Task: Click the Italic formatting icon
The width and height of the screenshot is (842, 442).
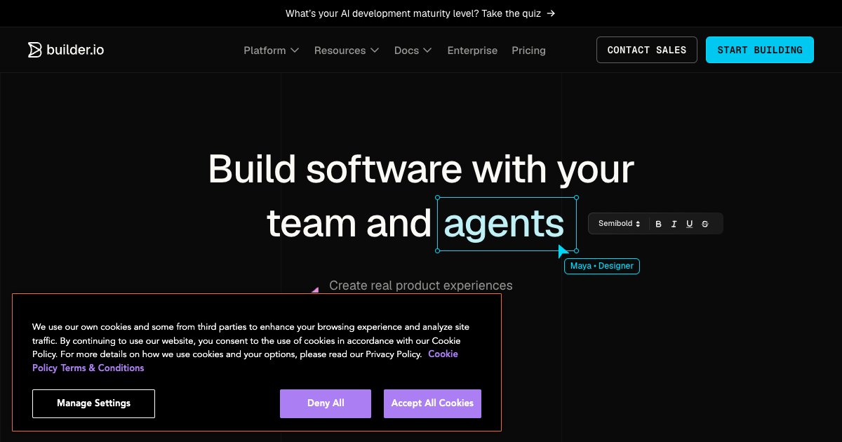Action: (x=674, y=224)
